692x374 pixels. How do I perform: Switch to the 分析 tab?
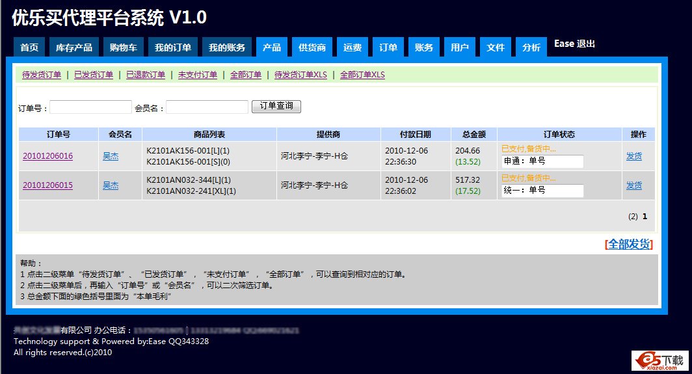coord(531,47)
